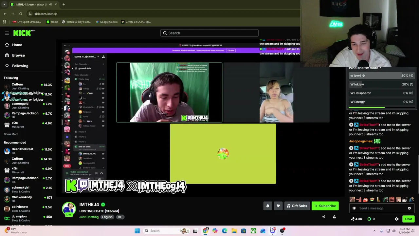Open the browser apps grid shortcut
The width and height of the screenshot is (419, 236).
click(x=4, y=22)
